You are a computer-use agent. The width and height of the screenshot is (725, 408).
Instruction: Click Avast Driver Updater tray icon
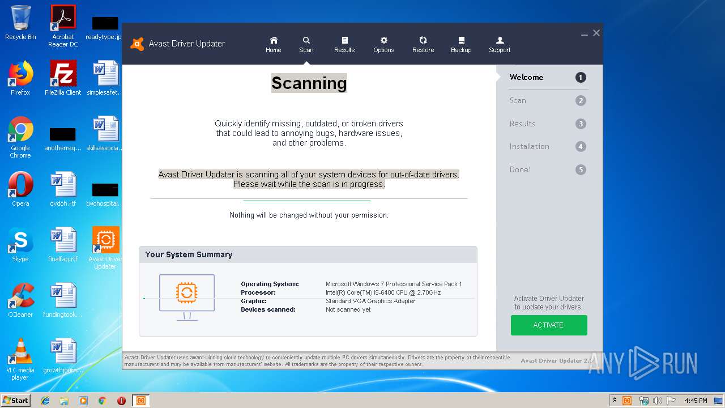[627, 401]
